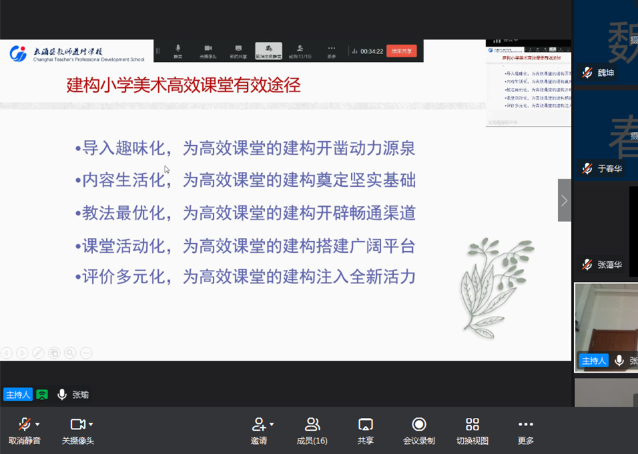The height and width of the screenshot is (454, 638).
Task: Open the slide overview icon on slide controls
Action: point(54,353)
